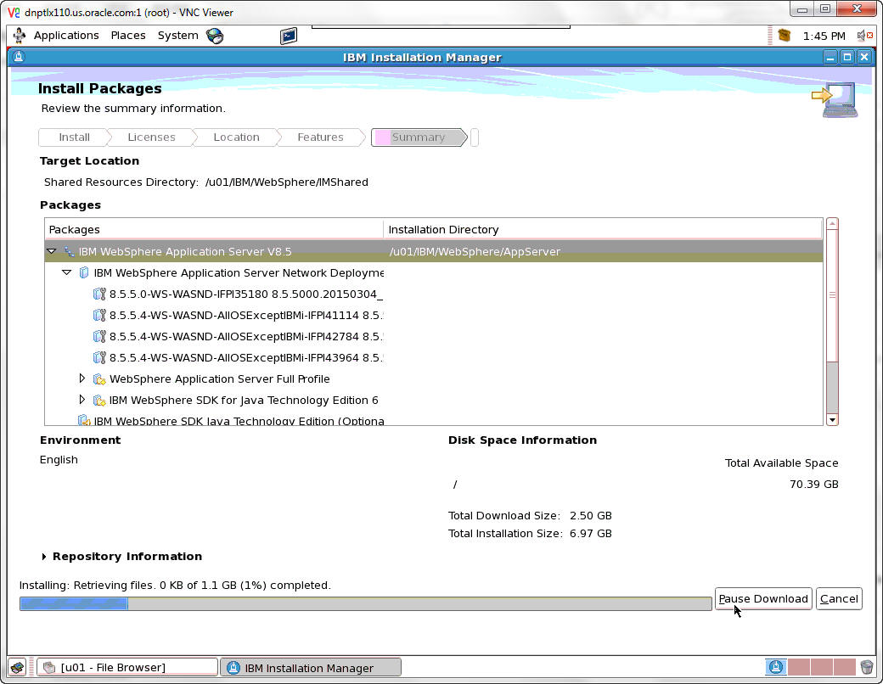Click the install computer graphic icon
Screen dimensions: 883x684
click(x=835, y=99)
